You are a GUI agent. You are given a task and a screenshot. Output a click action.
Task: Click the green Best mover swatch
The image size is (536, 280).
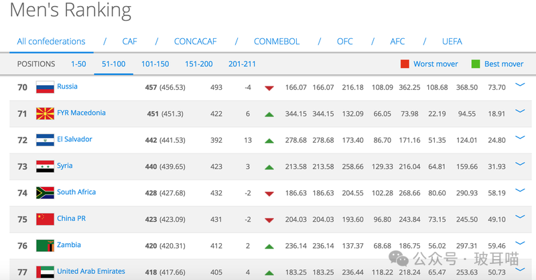pyautogui.click(x=476, y=64)
